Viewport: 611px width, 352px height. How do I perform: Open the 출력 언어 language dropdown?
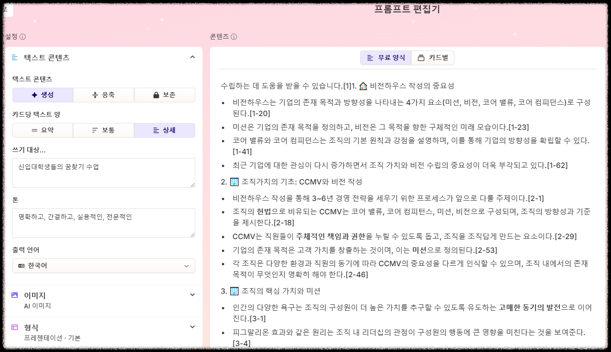tap(104, 266)
